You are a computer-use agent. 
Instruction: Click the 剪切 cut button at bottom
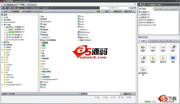coord(113,97)
